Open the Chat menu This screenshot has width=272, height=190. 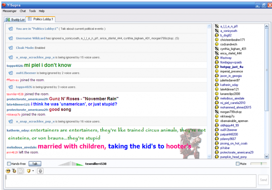(23, 11)
